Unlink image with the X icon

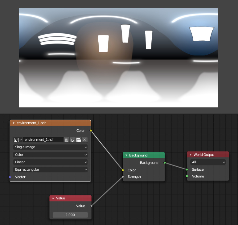[x=84, y=140]
